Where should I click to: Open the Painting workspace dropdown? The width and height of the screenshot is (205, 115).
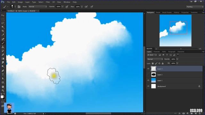195,7
